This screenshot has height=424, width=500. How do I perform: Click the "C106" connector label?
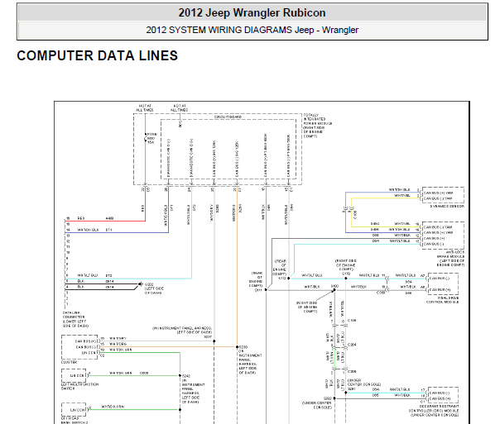tap(352, 320)
